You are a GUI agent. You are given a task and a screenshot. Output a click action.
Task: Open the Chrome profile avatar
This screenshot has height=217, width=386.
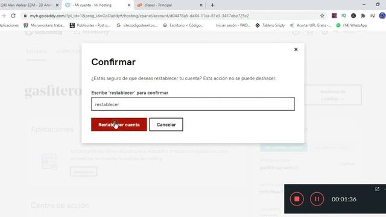click(x=382, y=16)
